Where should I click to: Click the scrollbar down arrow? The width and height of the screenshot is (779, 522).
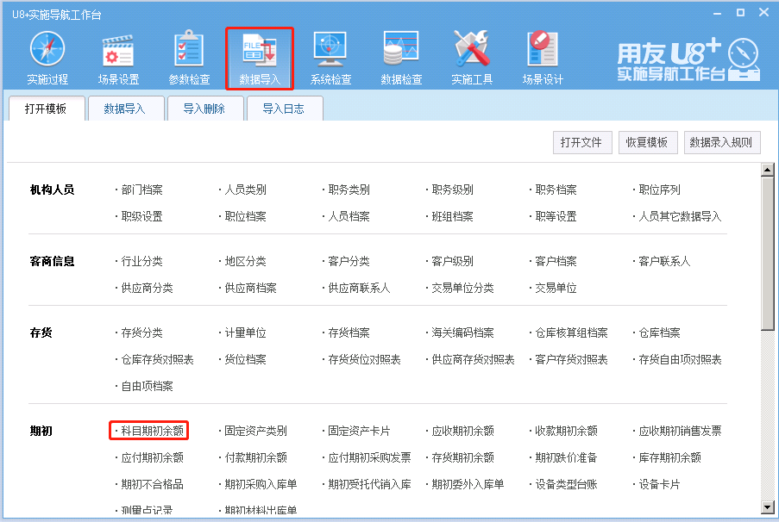[767, 508]
